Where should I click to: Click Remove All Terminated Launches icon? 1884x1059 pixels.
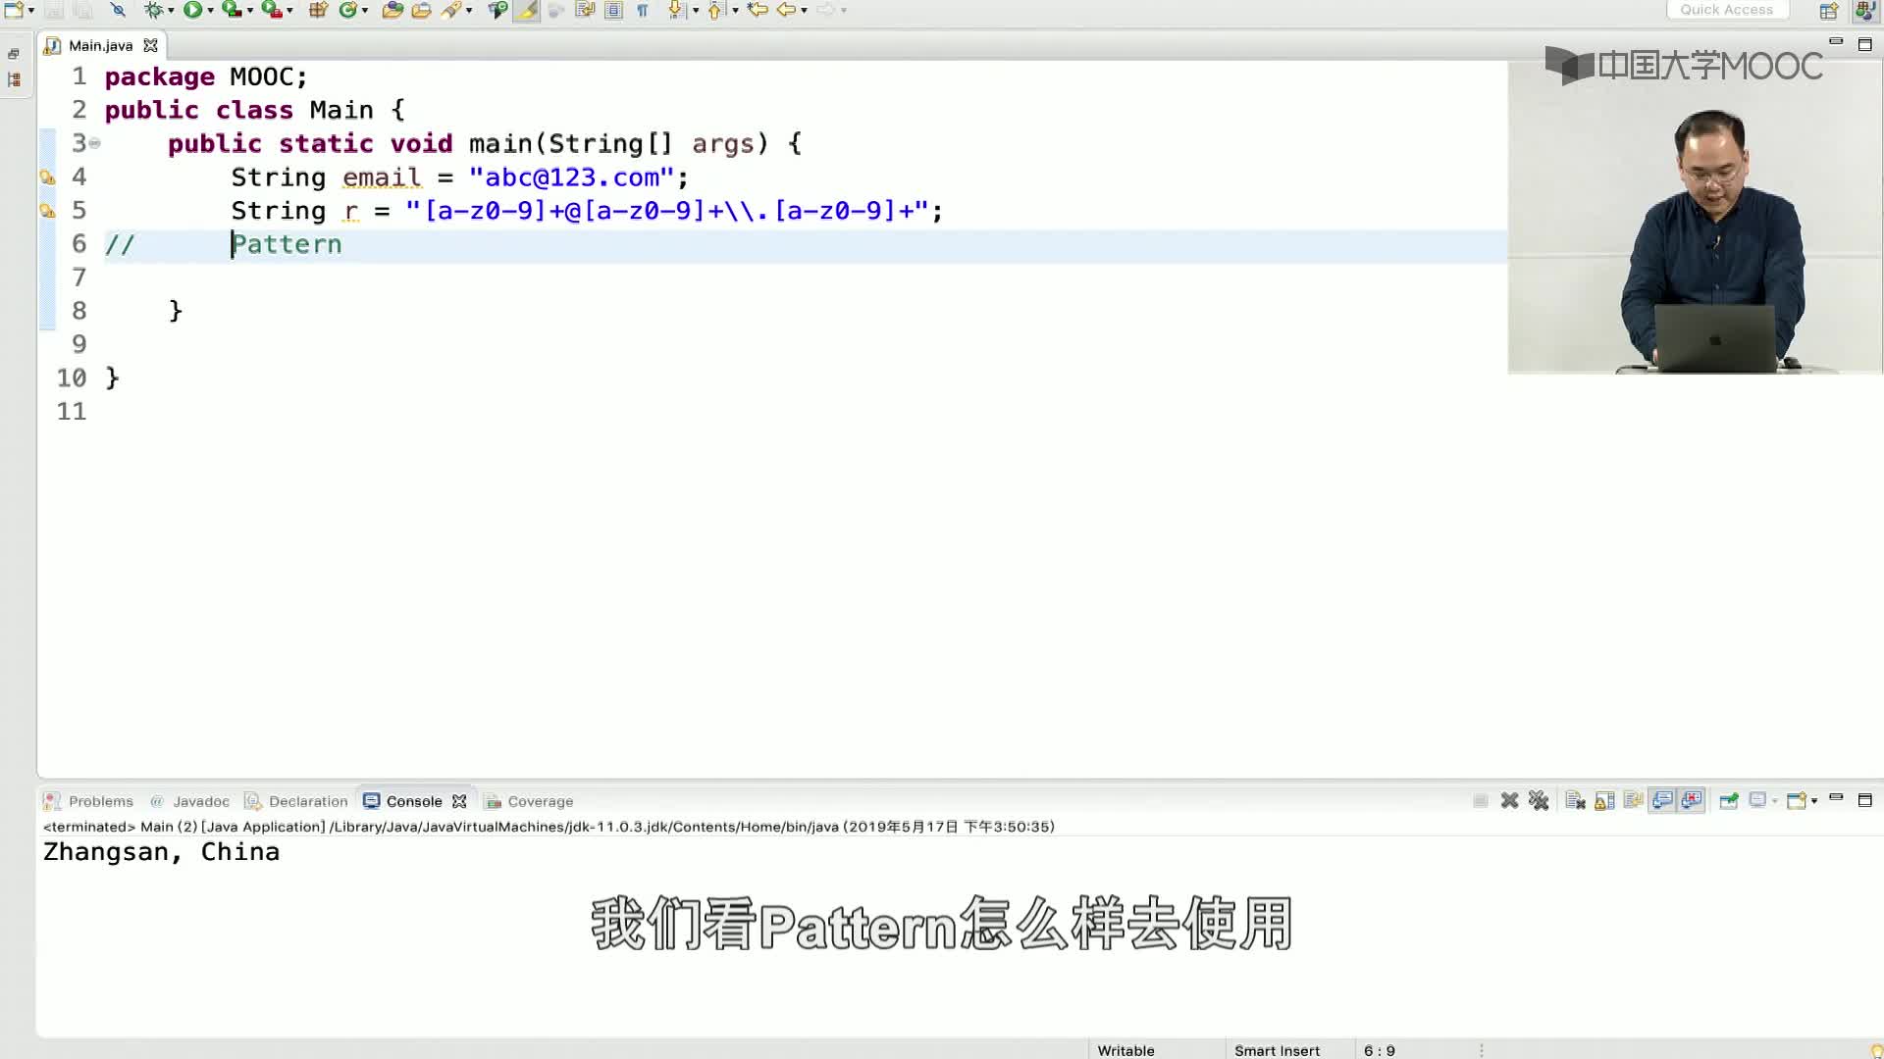coord(1539,801)
